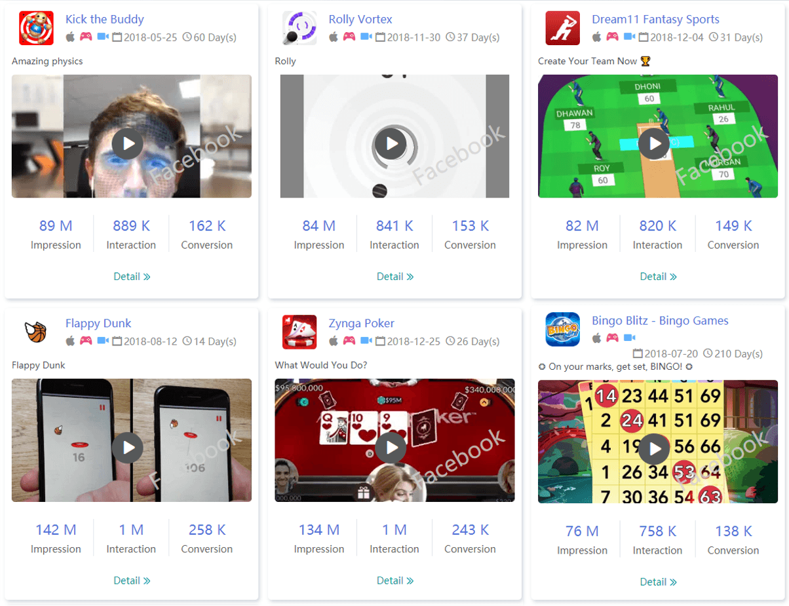Click the Dream11 cricket ad thumbnail
The height and width of the screenshot is (606, 789).
click(658, 136)
